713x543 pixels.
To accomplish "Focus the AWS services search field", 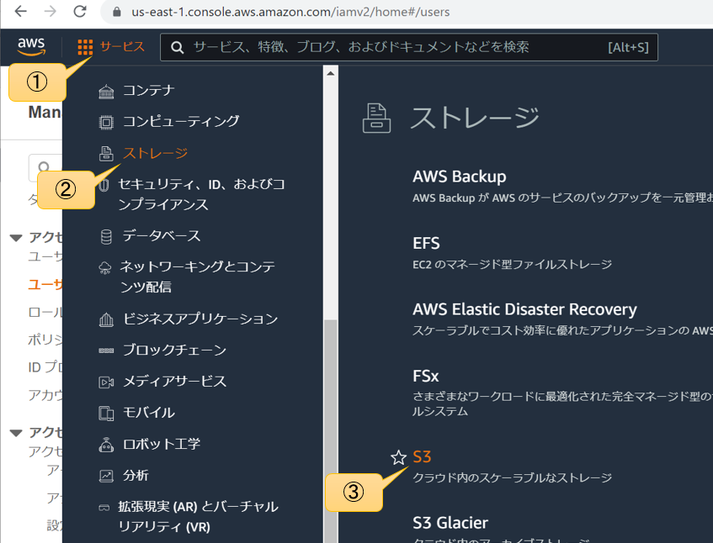I will click(409, 47).
